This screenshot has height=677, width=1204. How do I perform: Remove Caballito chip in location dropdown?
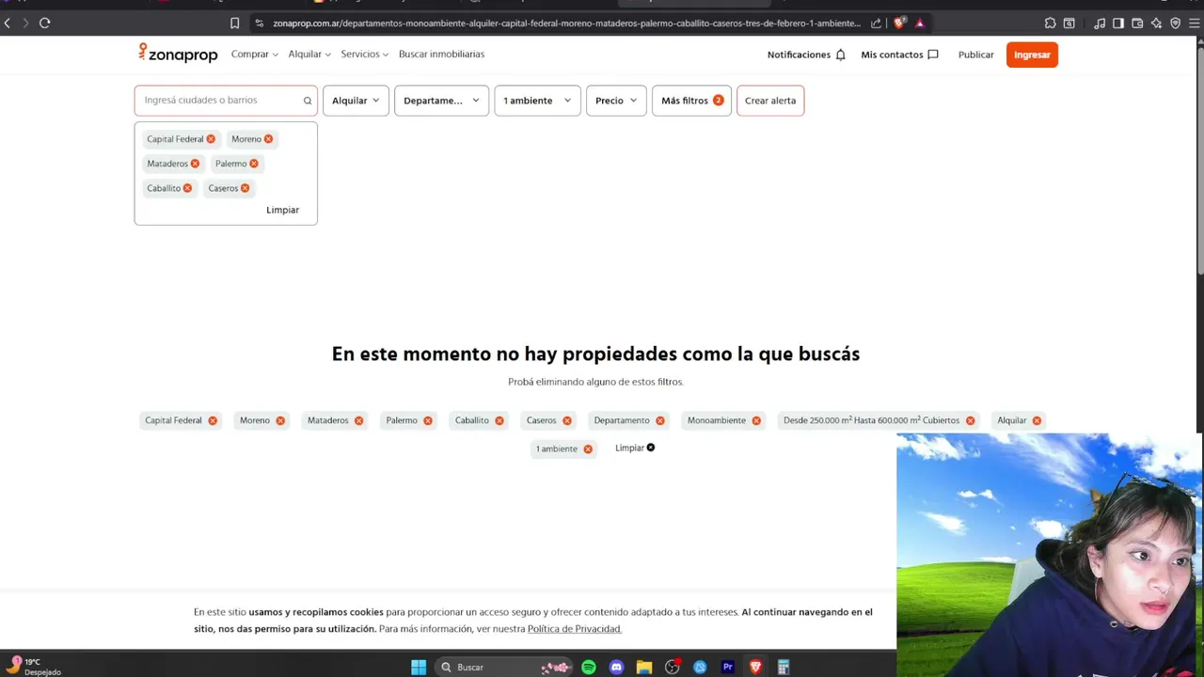pos(187,188)
